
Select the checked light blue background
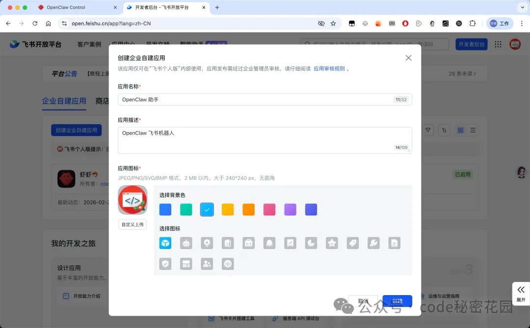click(207, 210)
